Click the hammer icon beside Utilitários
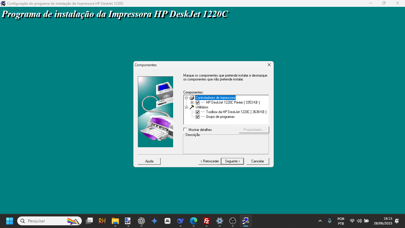 192,107
